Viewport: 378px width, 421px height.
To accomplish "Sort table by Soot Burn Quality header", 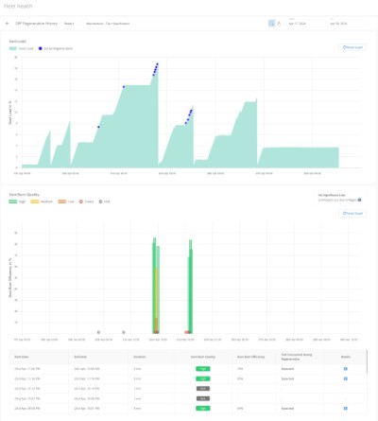I will pyautogui.click(x=203, y=357).
